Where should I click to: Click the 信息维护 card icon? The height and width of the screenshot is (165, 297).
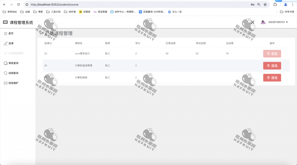point(6,83)
